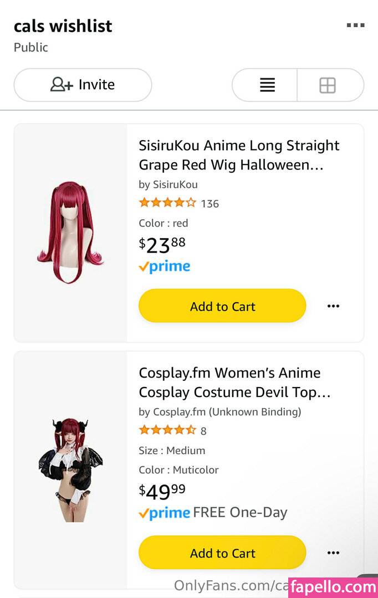Open more options for the wig item
Viewport: 378px width, 598px height.
(x=333, y=306)
